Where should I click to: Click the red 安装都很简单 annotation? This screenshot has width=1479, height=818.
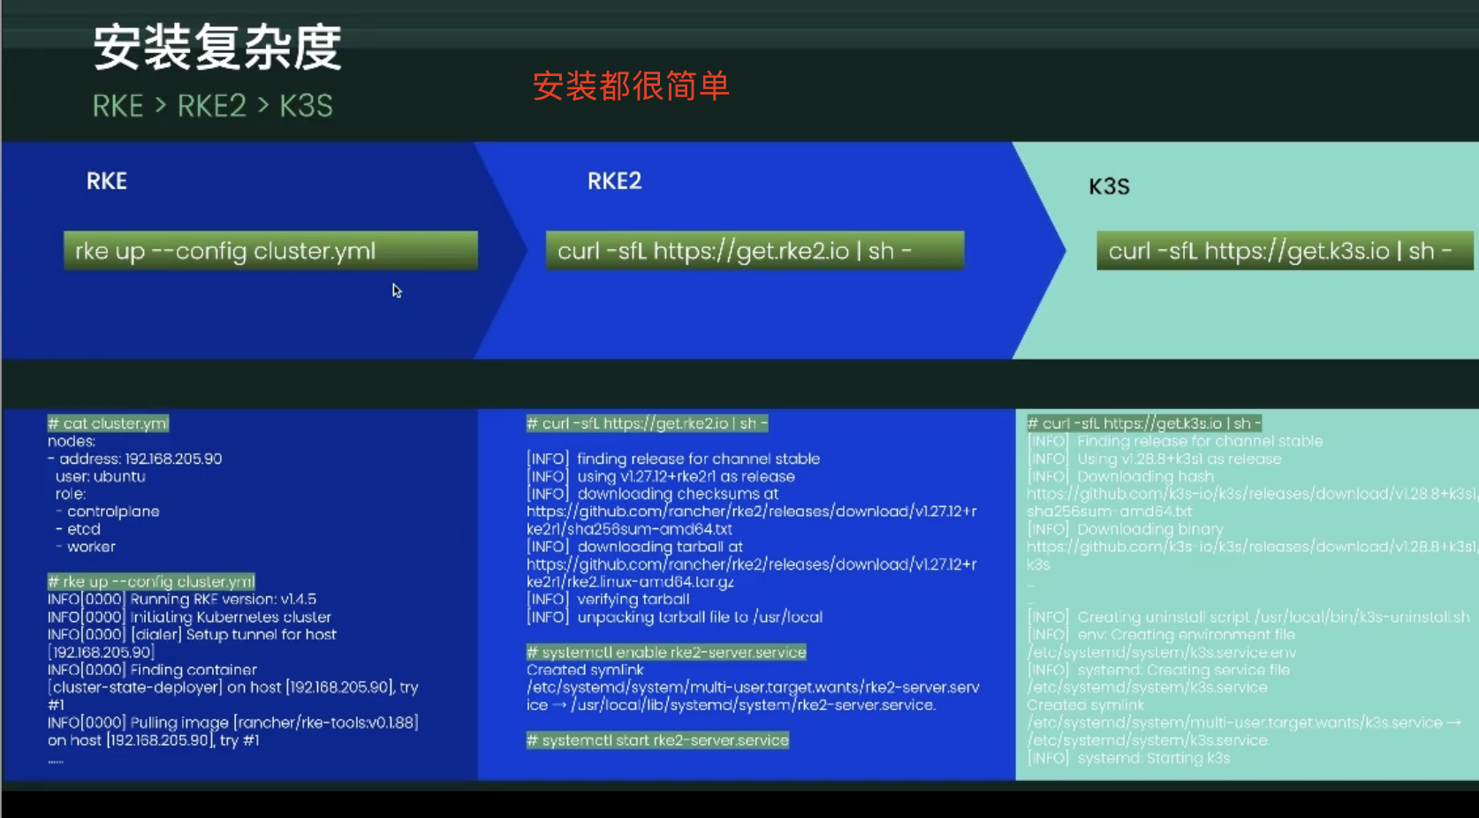(631, 86)
